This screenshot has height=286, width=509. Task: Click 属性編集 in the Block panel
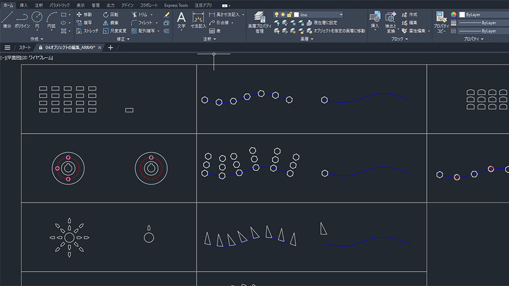pyautogui.click(x=413, y=31)
